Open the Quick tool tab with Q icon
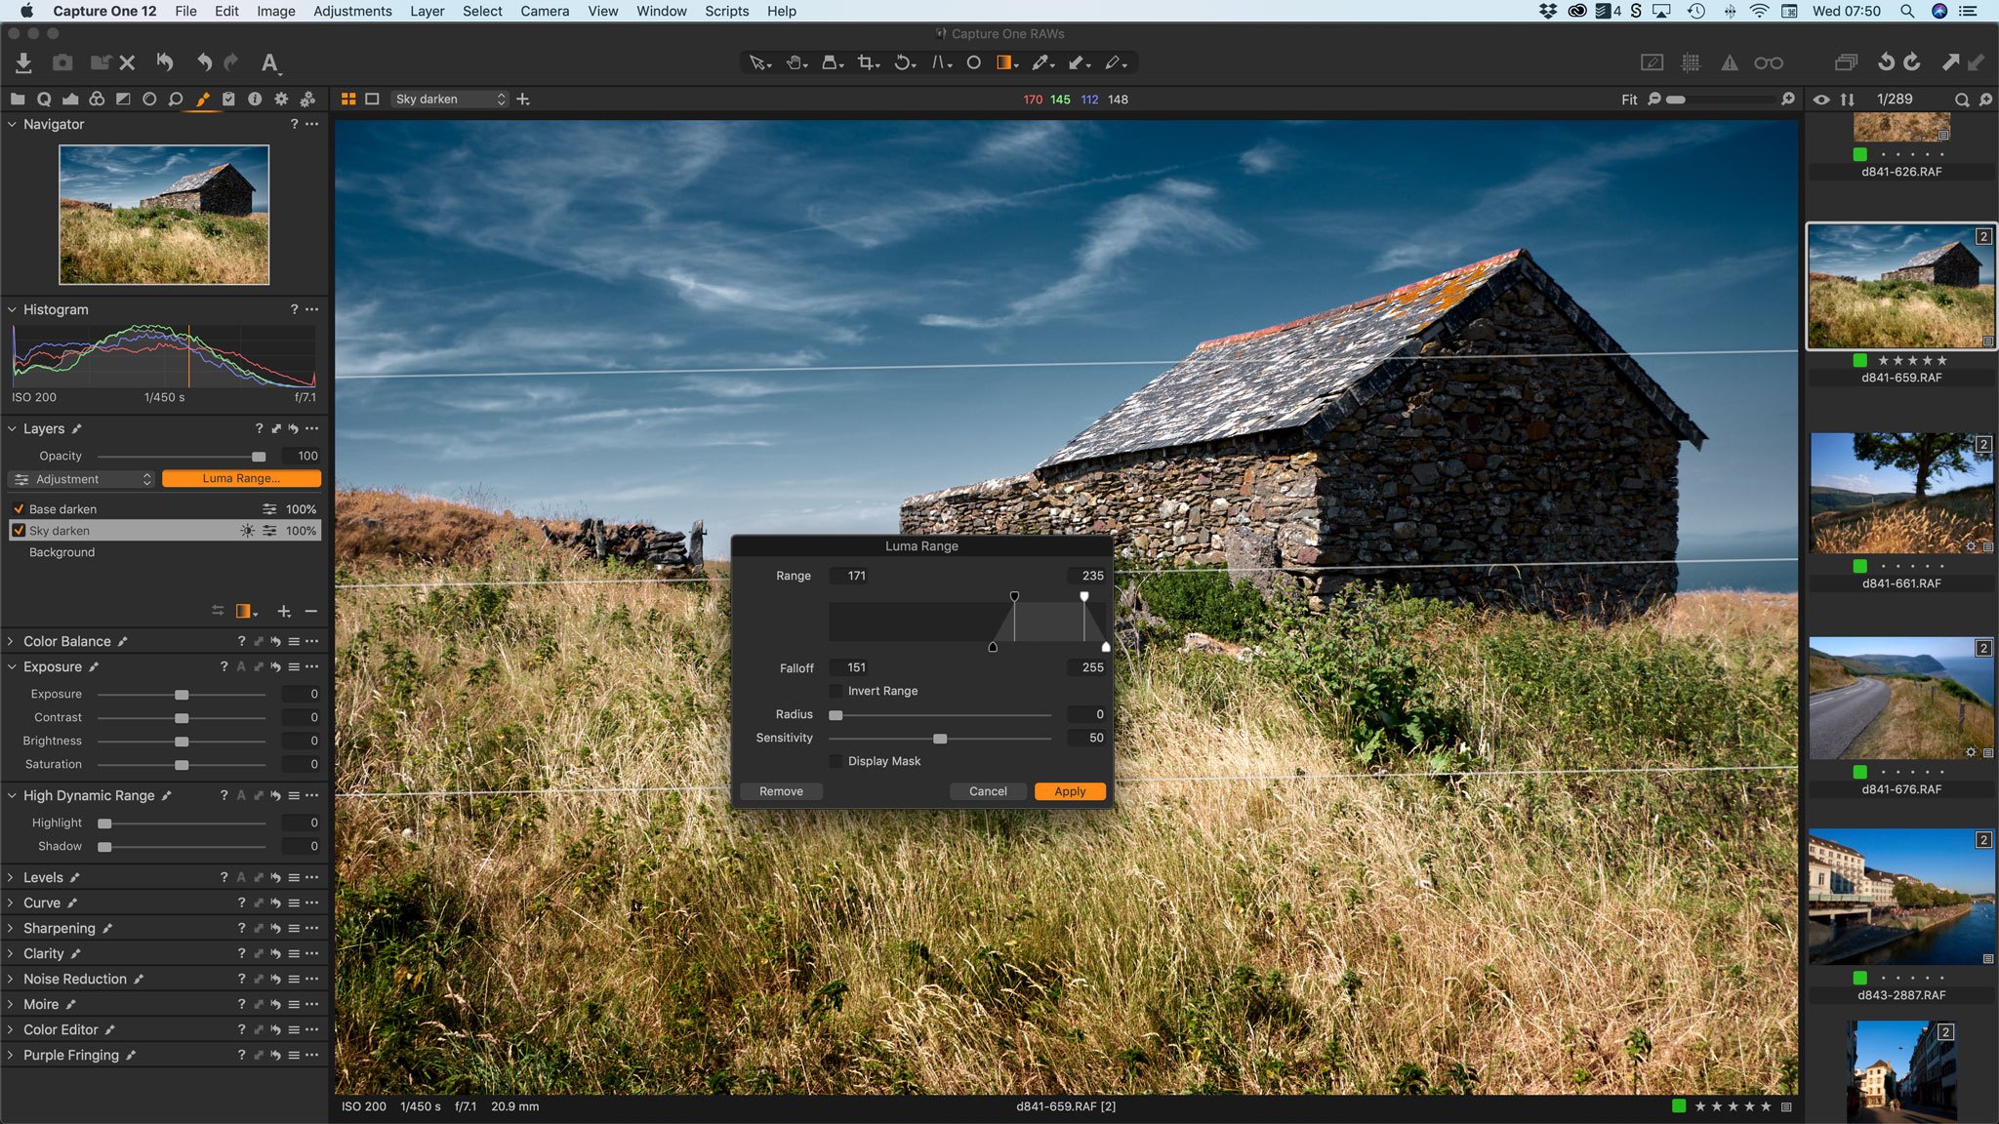 [x=45, y=99]
